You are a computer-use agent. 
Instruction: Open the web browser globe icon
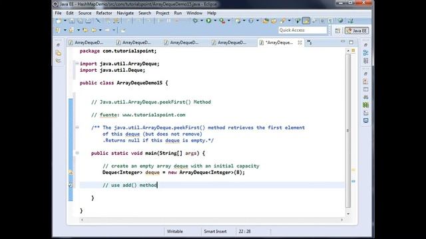tap(340, 21)
